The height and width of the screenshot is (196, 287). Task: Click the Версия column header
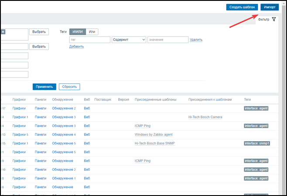[123, 100]
